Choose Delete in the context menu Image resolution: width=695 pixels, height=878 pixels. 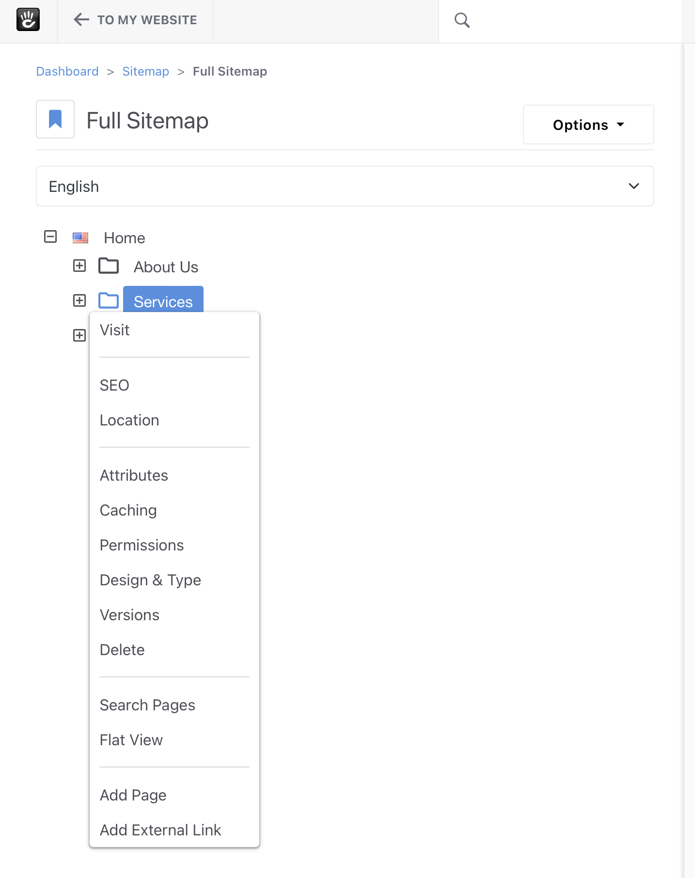[122, 650]
